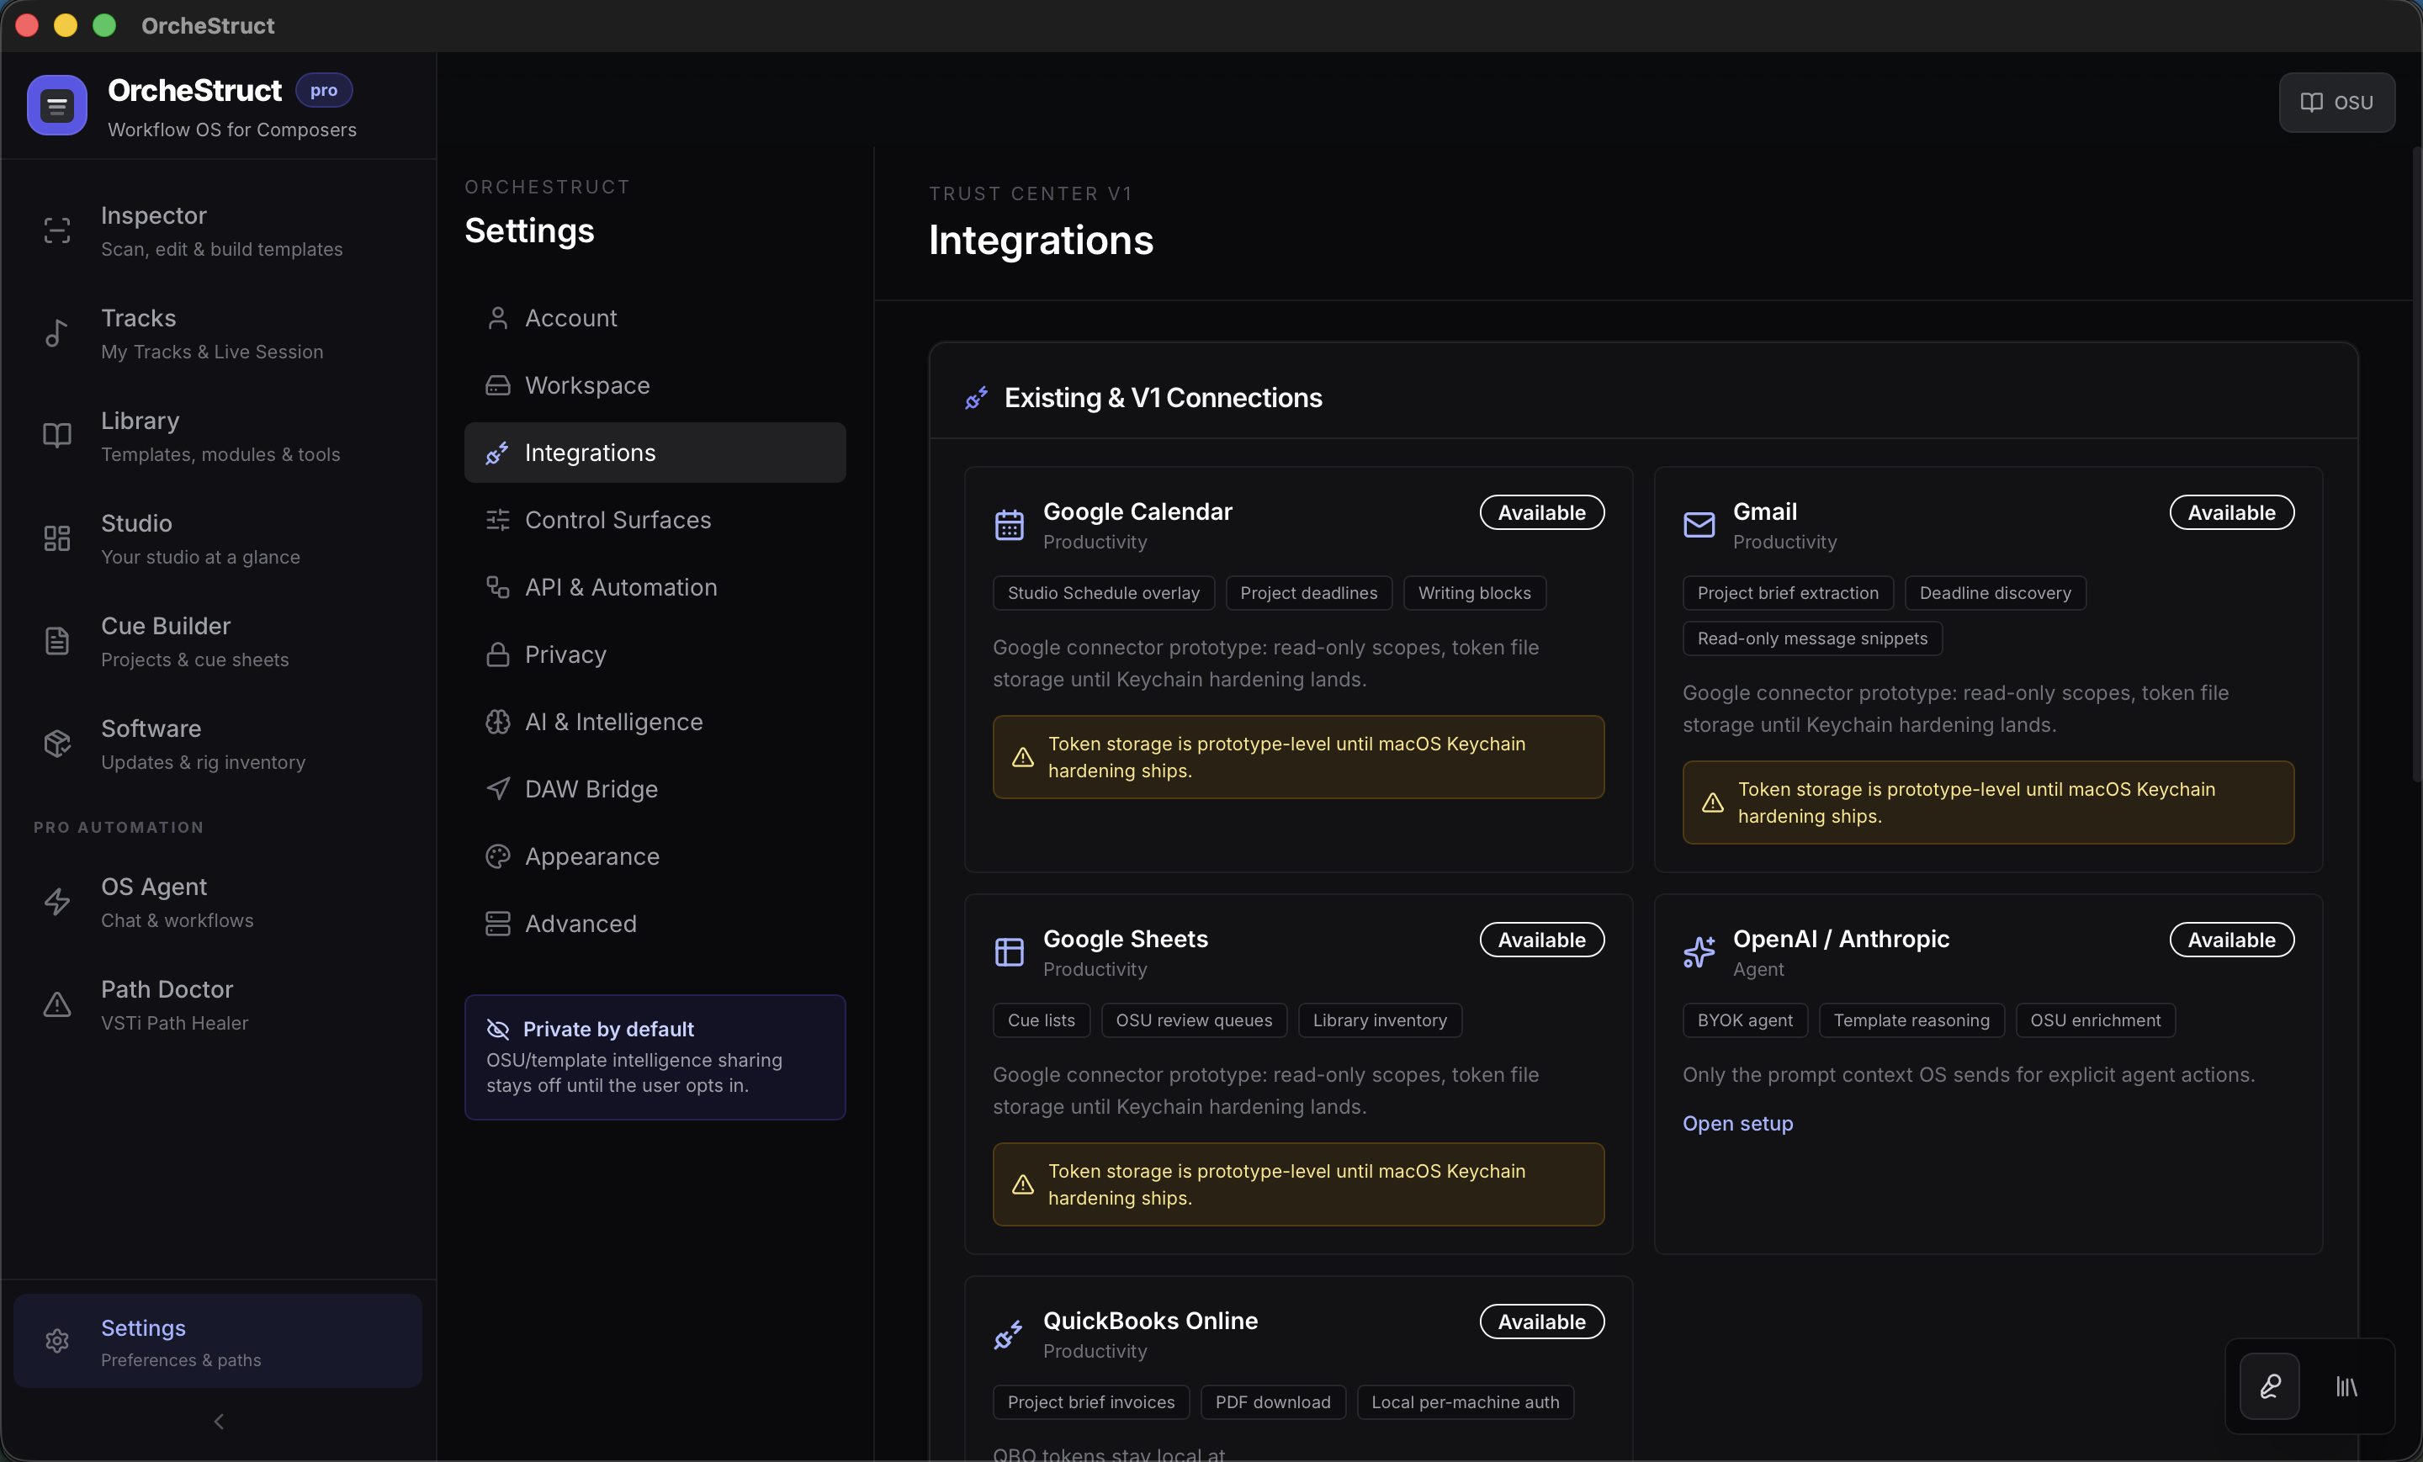The image size is (2423, 1462).
Task: Click the warning icon in Google Sheets notice
Action: (x=1023, y=1184)
